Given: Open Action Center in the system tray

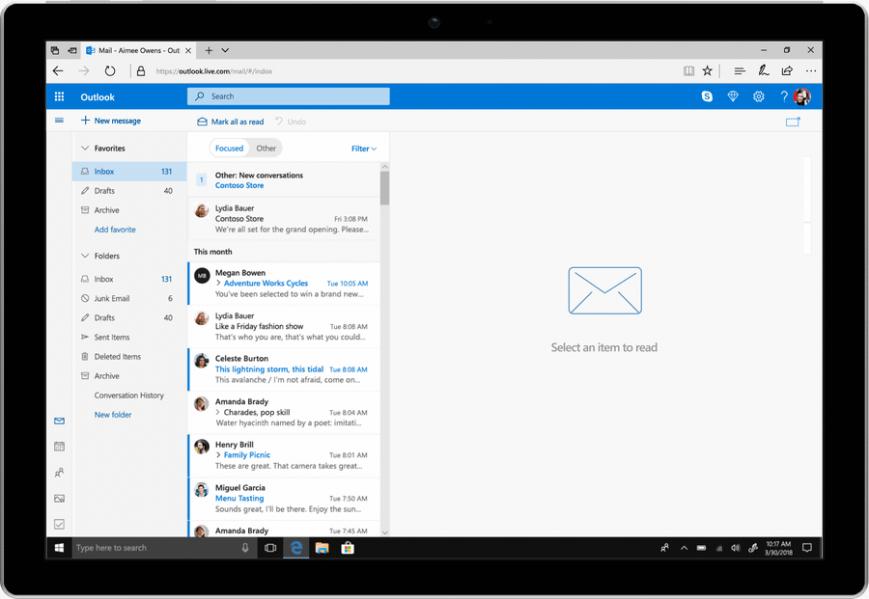Looking at the screenshot, I should (806, 547).
